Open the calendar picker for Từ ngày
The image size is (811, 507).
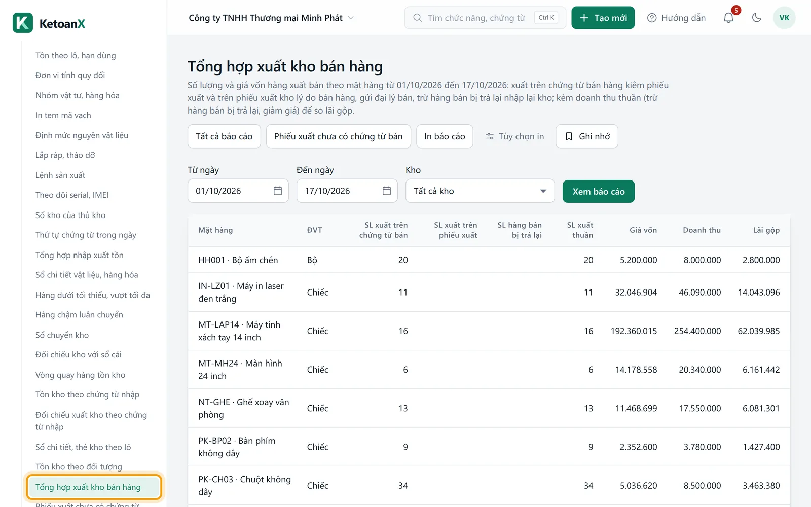pyautogui.click(x=278, y=191)
